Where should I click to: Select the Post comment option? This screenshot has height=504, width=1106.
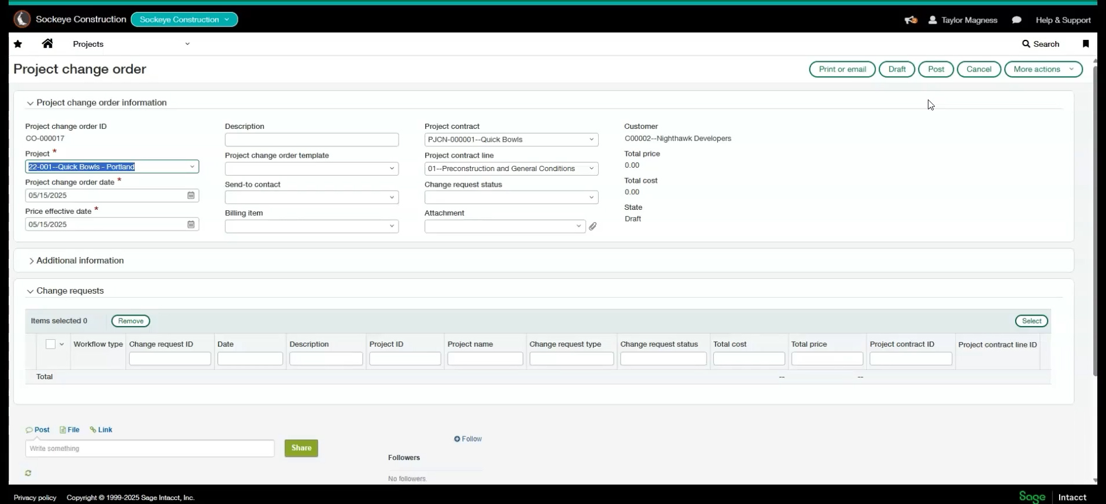pos(38,429)
